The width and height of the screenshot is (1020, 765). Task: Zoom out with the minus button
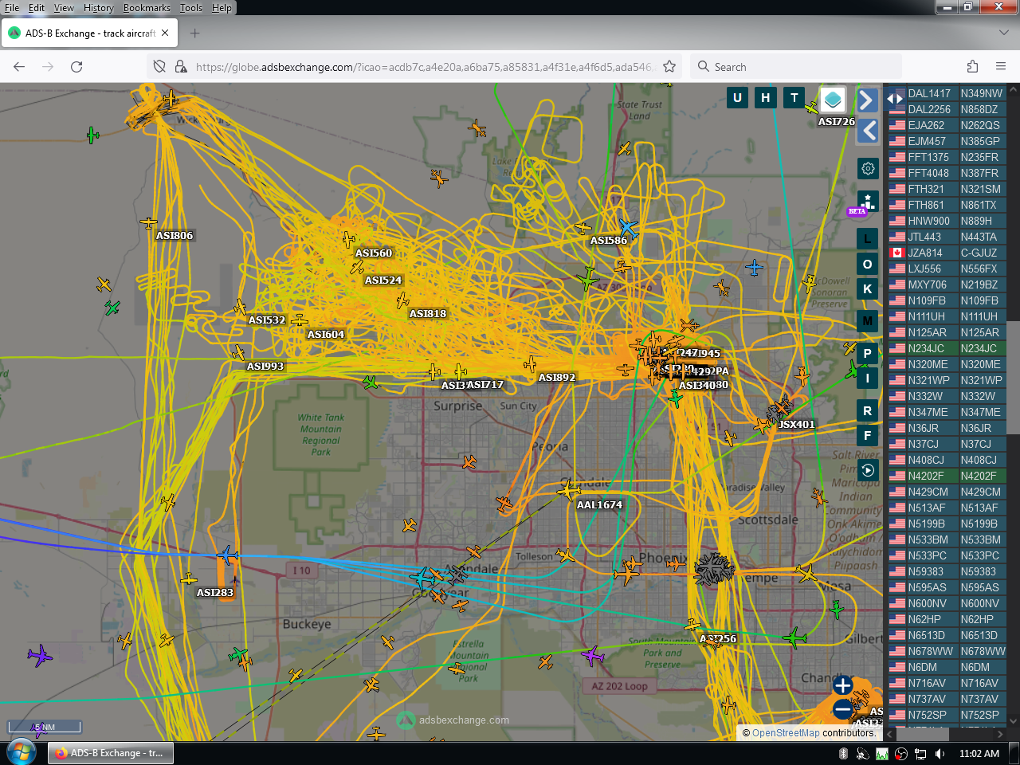click(842, 709)
